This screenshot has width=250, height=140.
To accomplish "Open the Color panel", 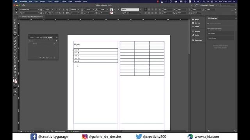I will coord(195,35).
